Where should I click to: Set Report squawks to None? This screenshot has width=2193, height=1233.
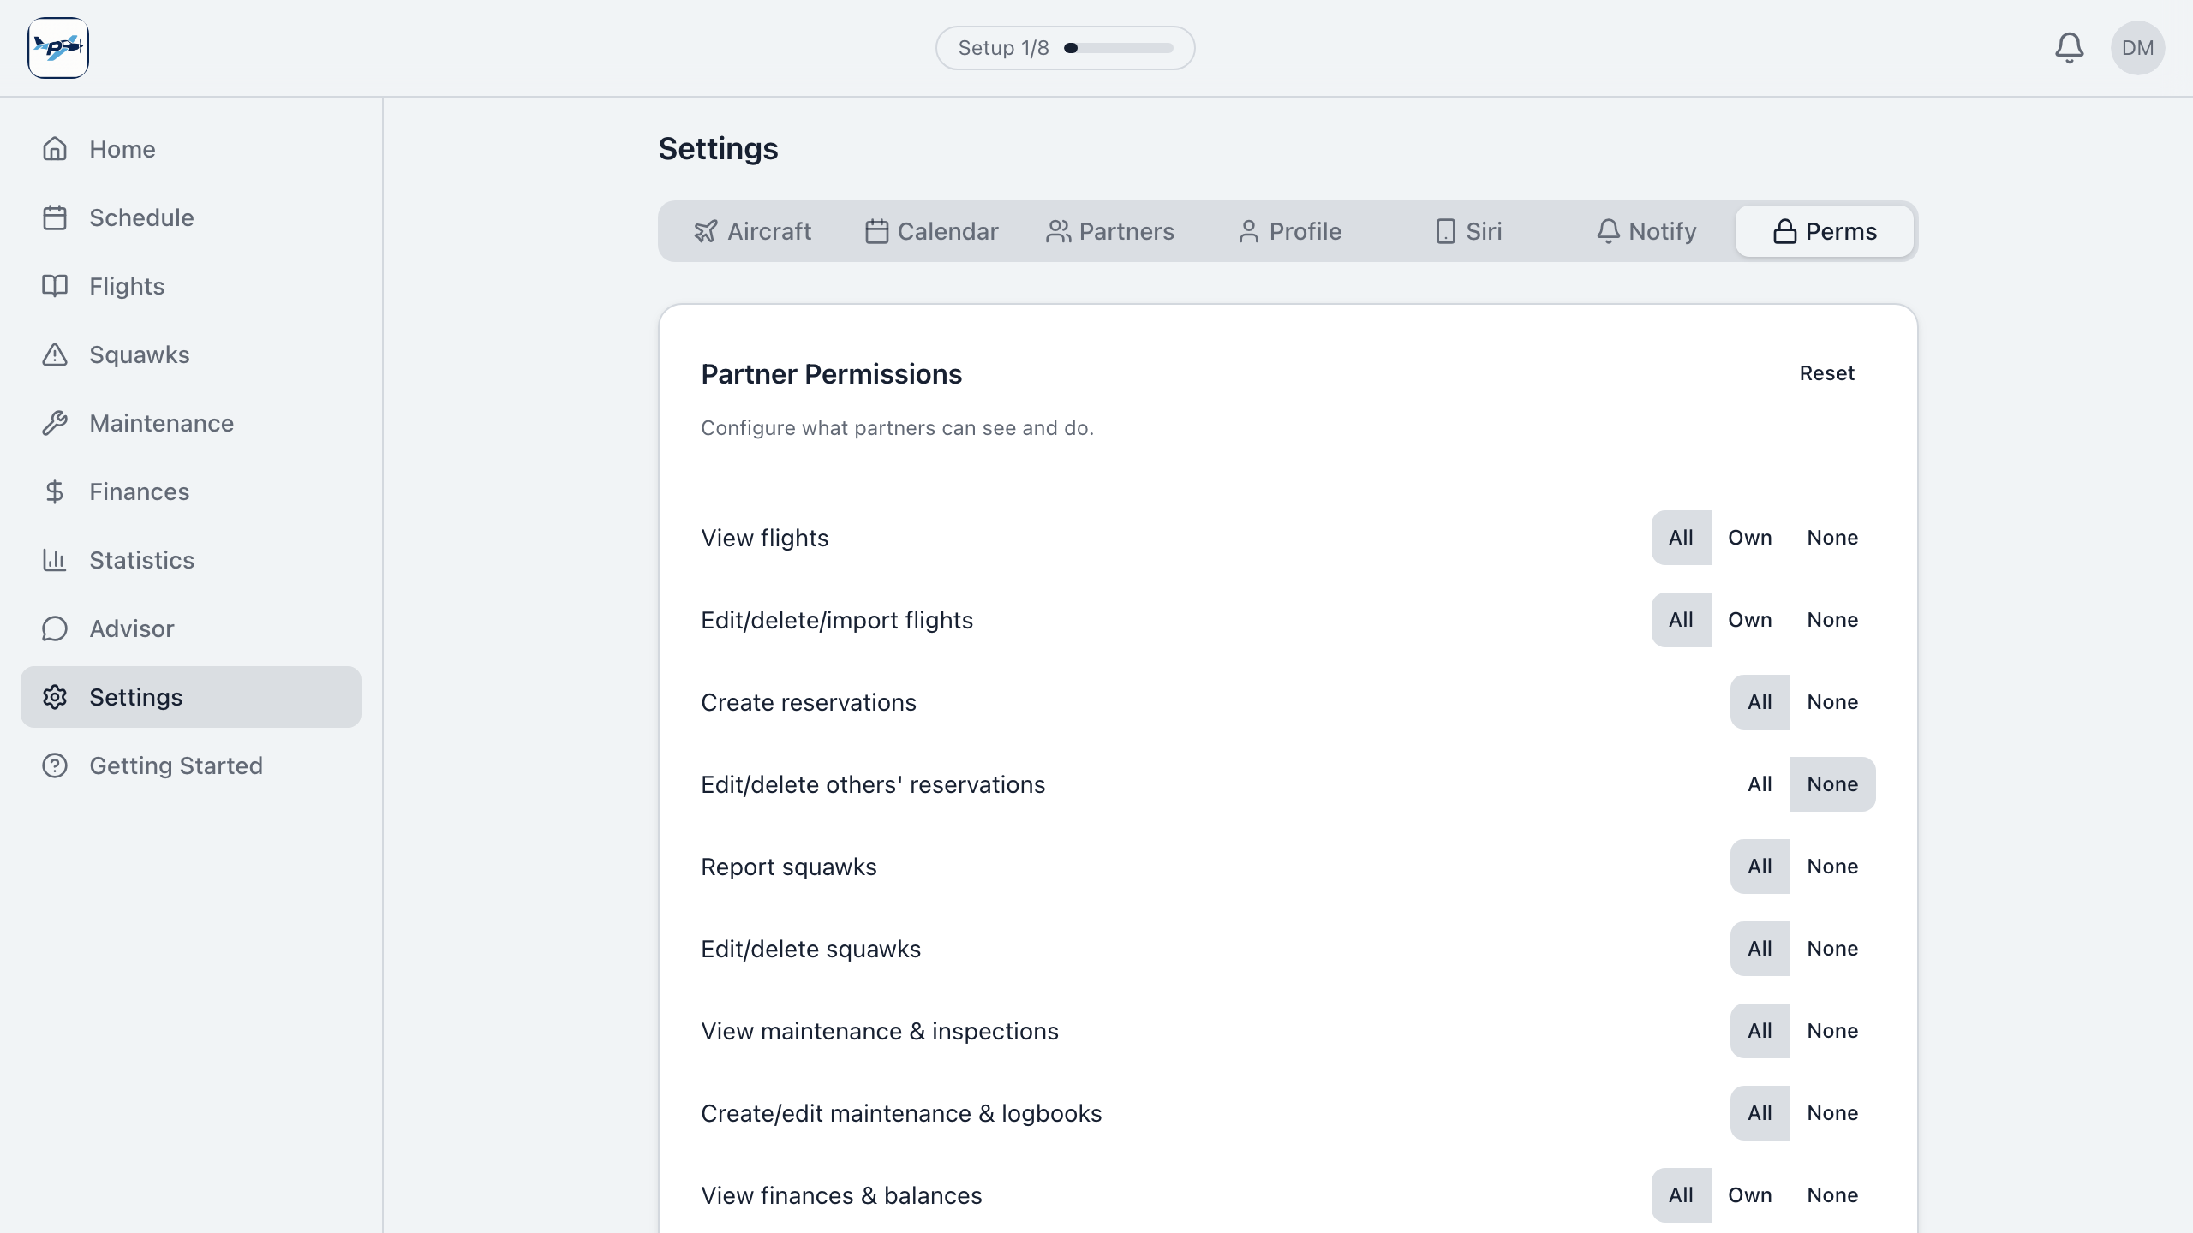(x=1832, y=867)
